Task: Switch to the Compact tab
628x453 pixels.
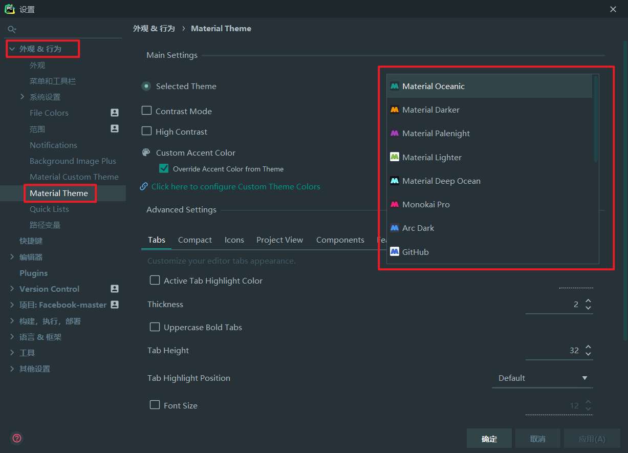Action: tap(195, 240)
